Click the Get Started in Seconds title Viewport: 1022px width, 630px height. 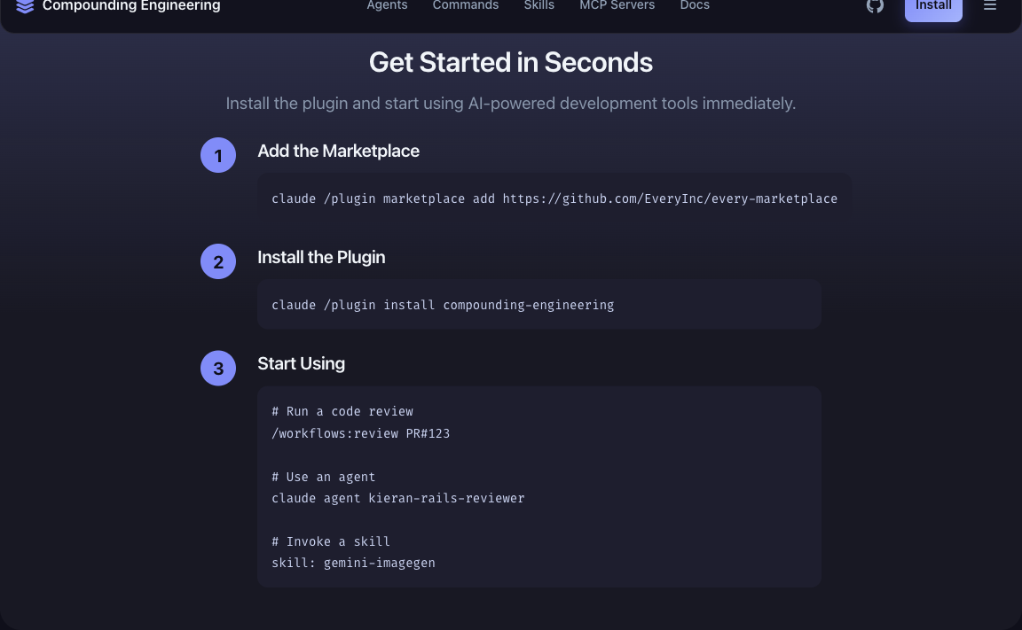tap(511, 63)
